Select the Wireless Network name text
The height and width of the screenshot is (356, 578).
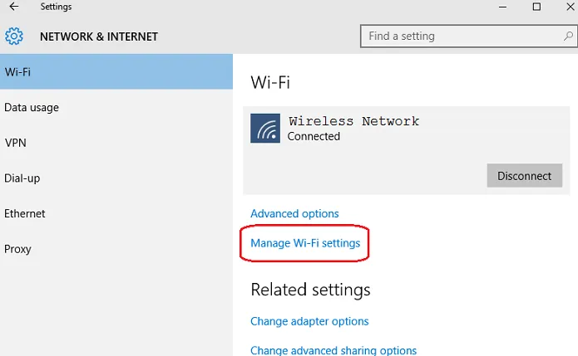353,121
